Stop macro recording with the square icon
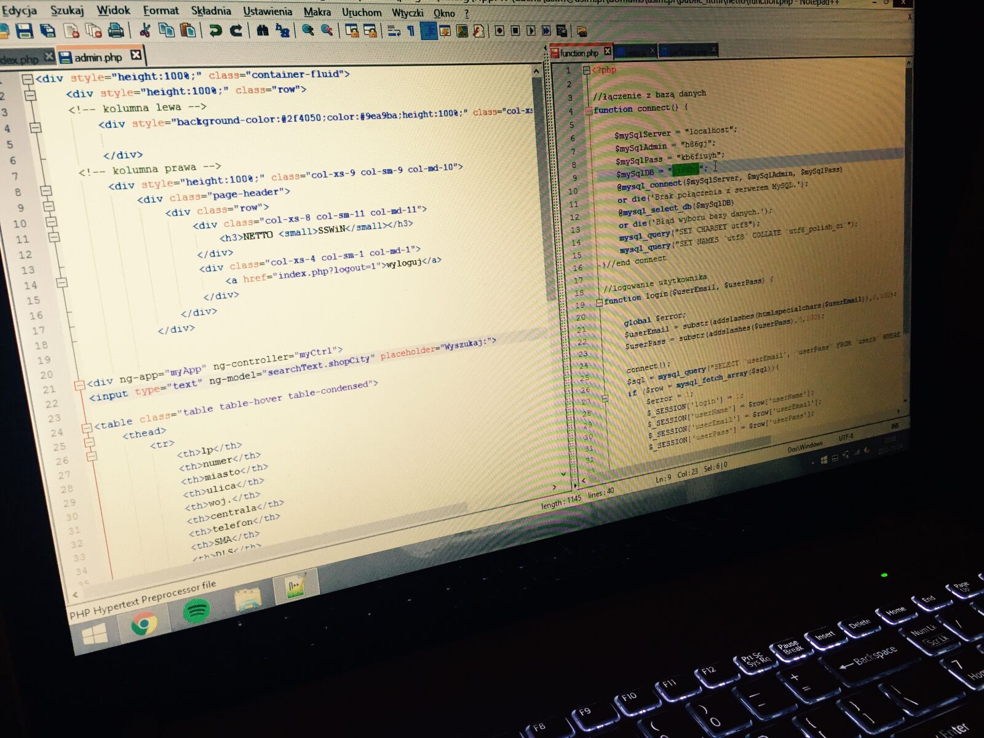Image resolution: width=984 pixels, height=738 pixels. 515,30
